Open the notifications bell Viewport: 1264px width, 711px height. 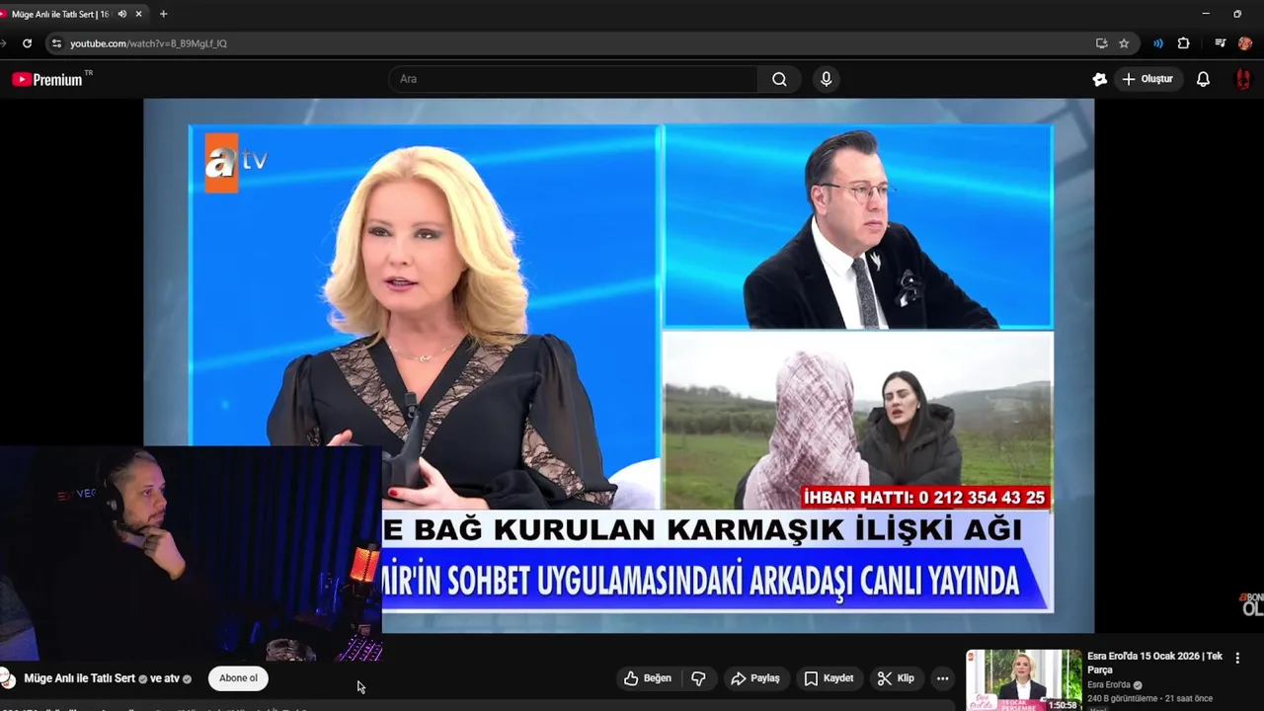pos(1203,79)
